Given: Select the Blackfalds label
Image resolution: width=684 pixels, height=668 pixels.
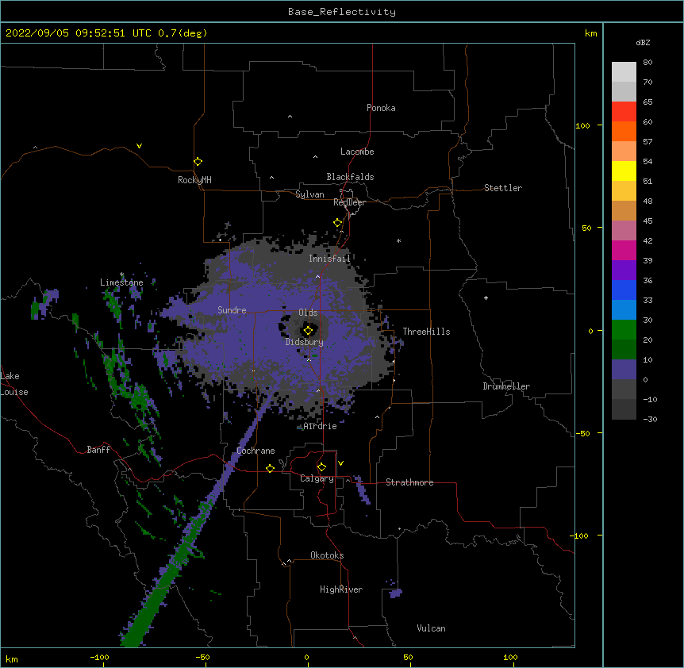Looking at the screenshot, I should coord(350,177).
